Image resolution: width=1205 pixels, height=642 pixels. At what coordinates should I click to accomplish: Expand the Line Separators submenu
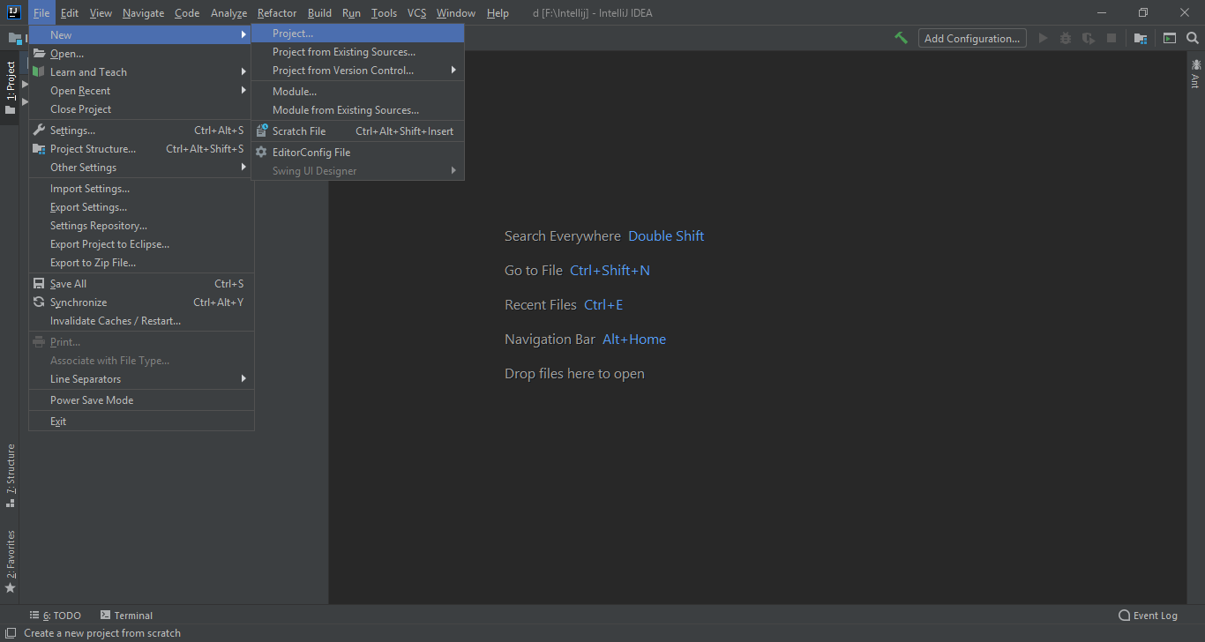(x=141, y=379)
